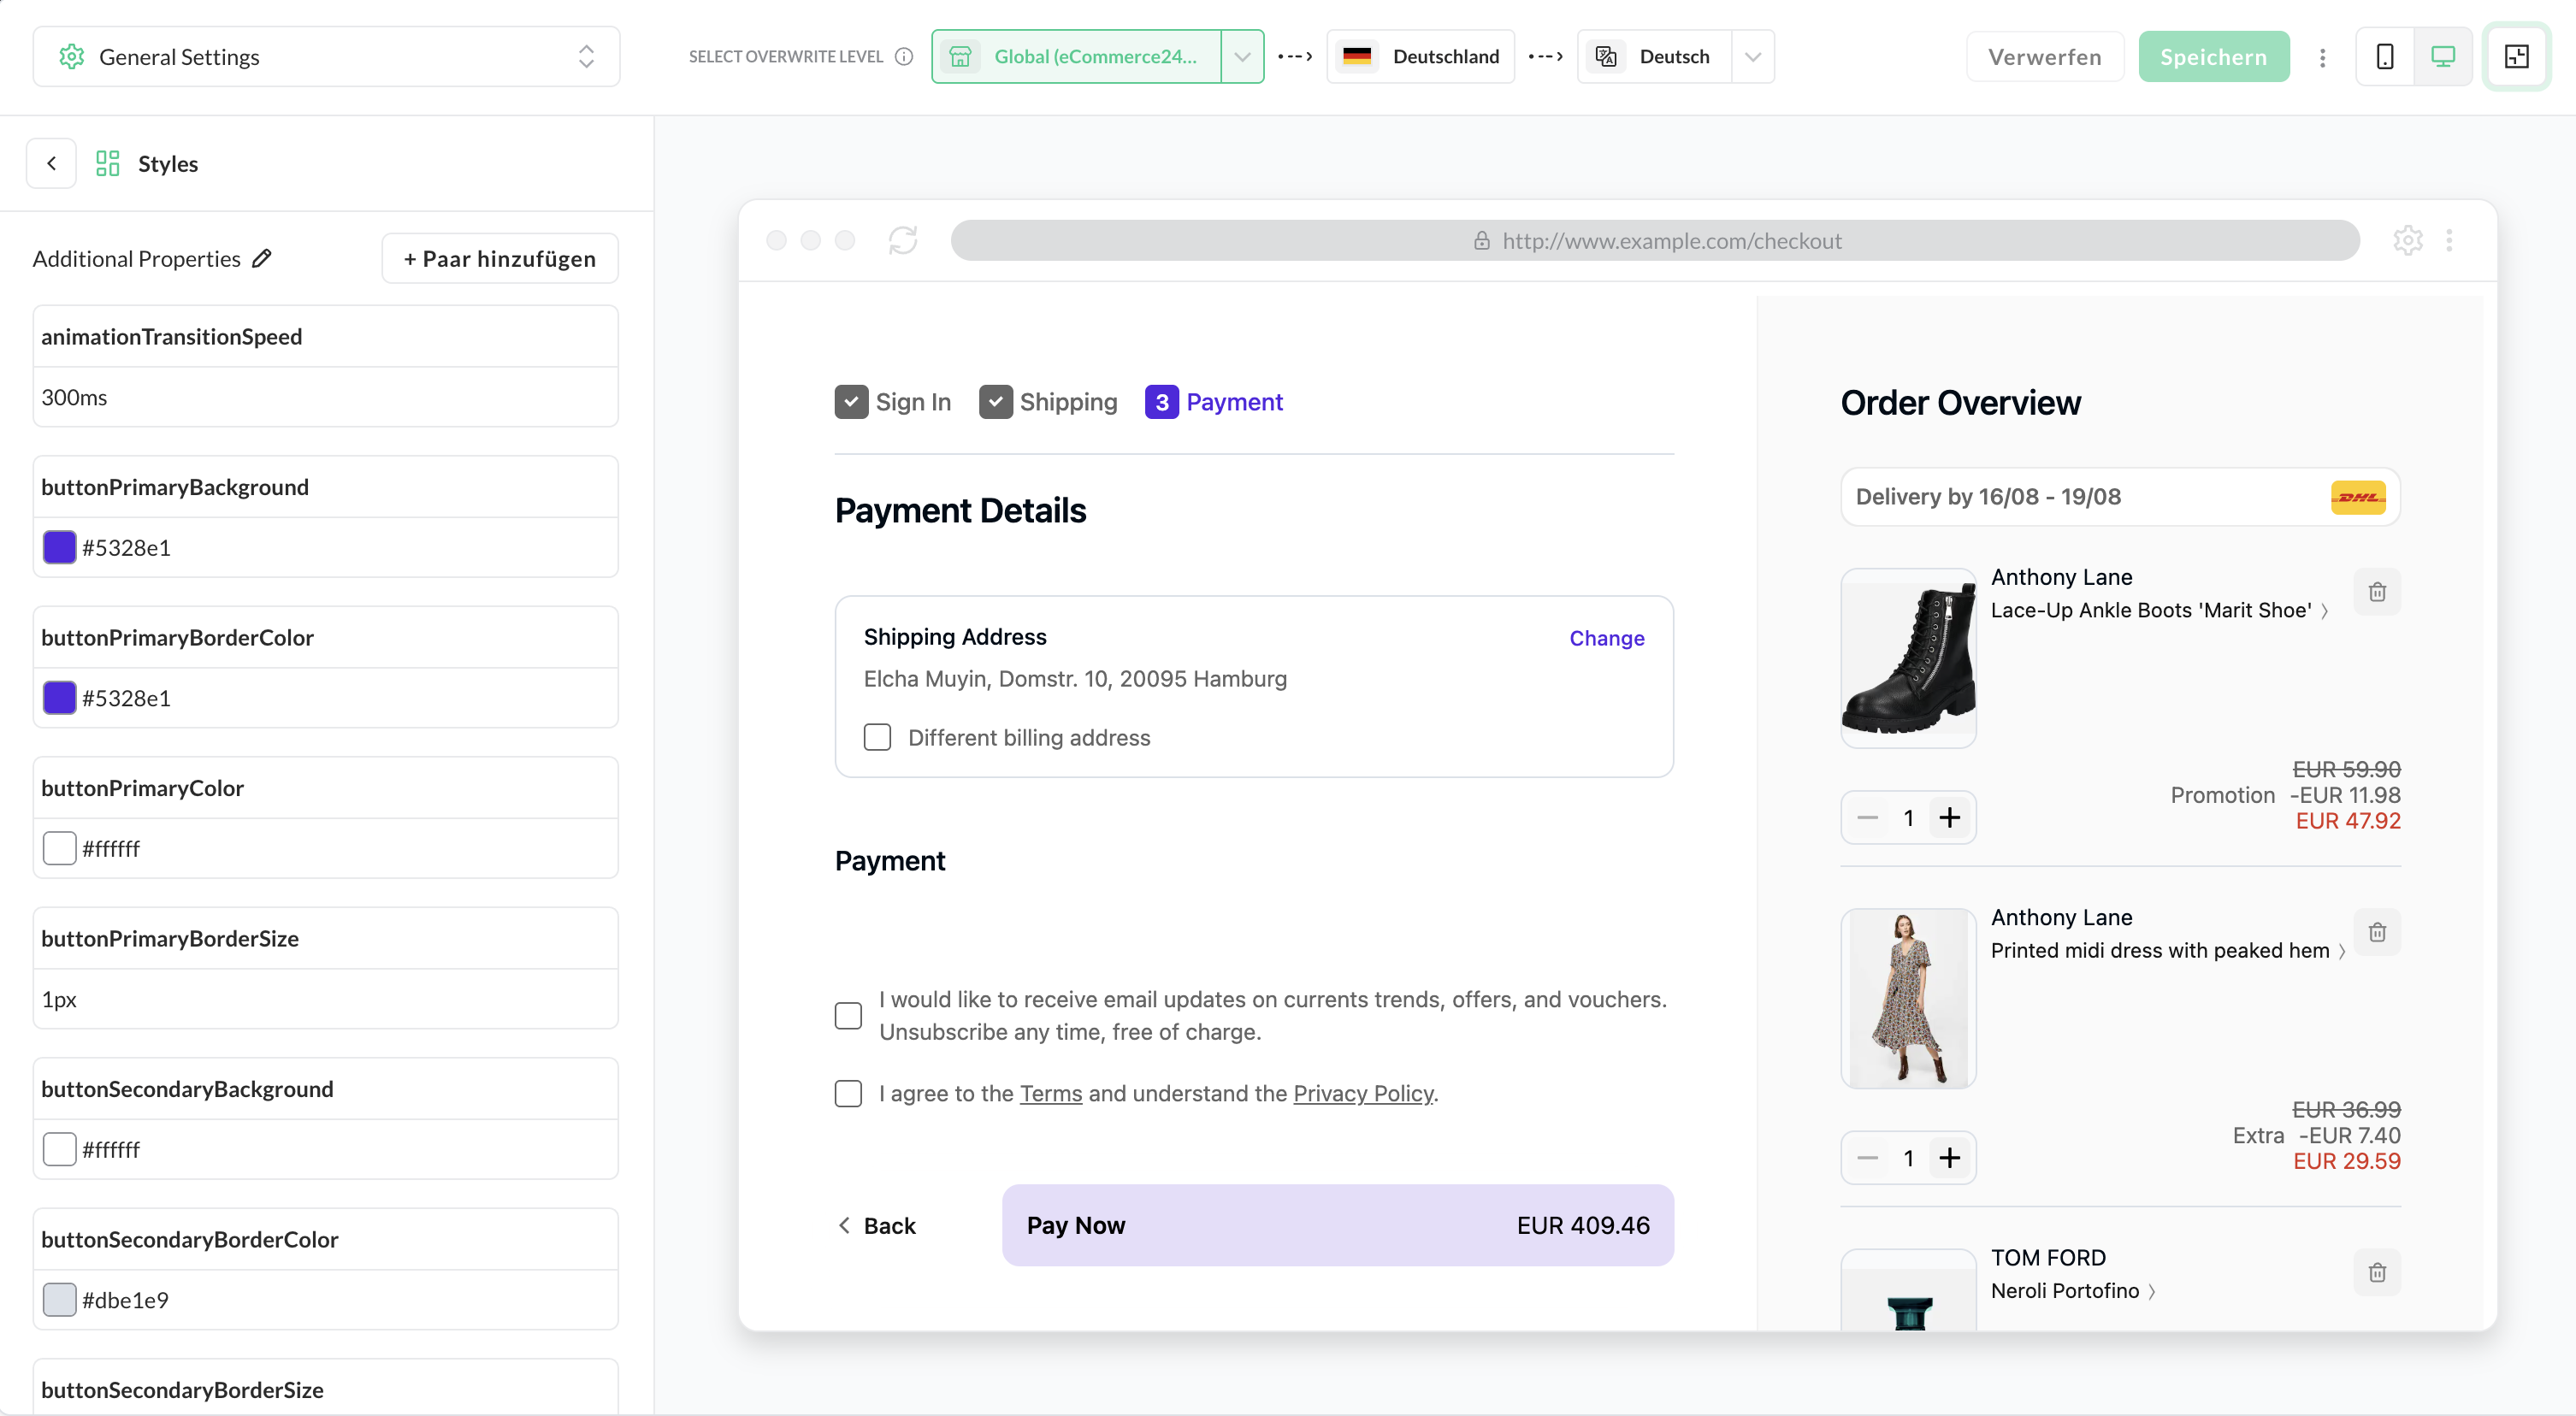Click the split layout panel icon
This screenshot has height=1416, width=2576.
[2516, 56]
